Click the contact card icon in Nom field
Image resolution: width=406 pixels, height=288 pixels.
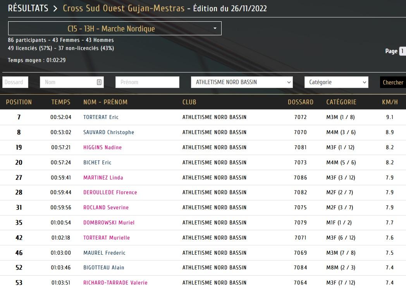click(x=99, y=82)
